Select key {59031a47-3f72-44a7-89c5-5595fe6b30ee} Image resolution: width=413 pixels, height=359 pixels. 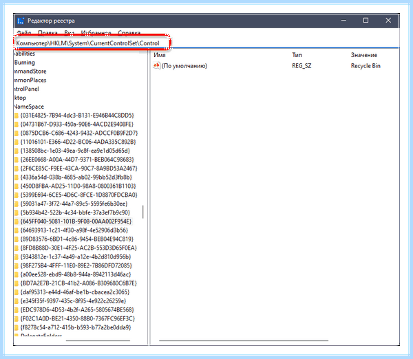click(74, 204)
